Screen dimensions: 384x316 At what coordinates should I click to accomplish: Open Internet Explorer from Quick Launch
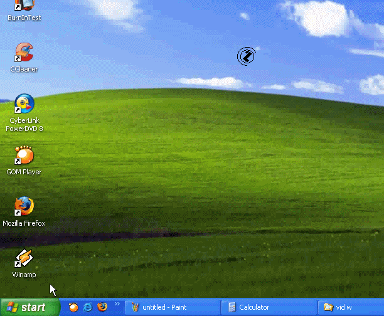click(88, 307)
